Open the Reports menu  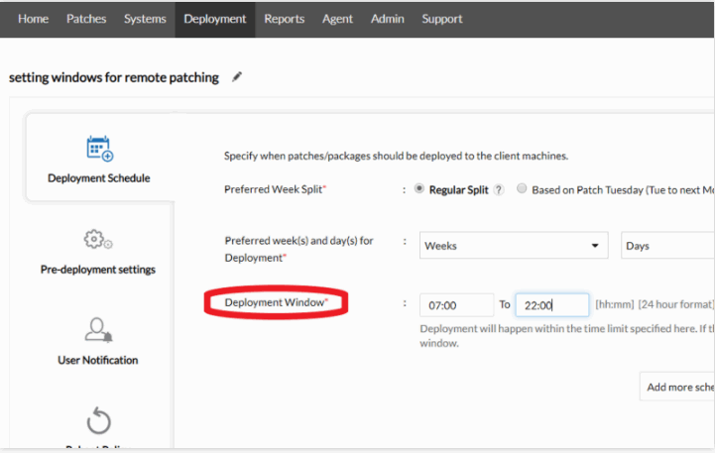(x=285, y=19)
